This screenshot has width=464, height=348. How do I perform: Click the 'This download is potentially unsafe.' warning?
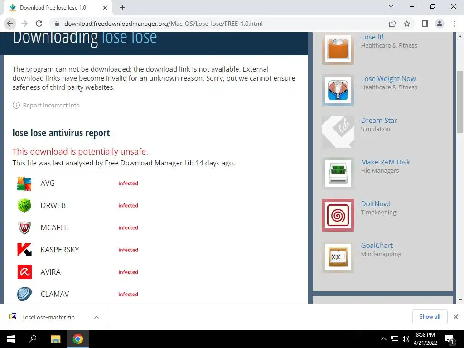[80, 151]
